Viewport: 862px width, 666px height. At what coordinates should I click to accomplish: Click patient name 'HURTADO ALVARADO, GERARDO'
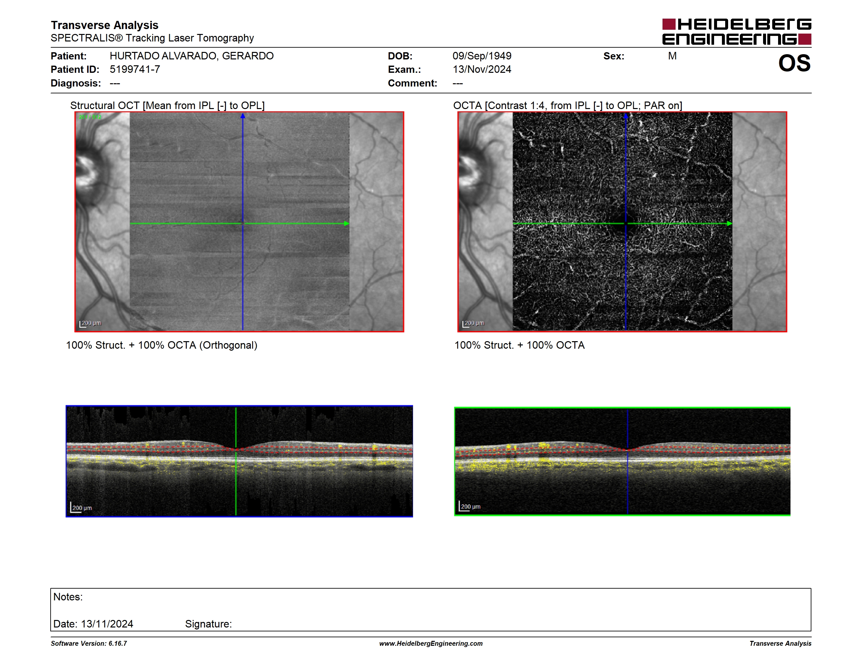pos(191,55)
